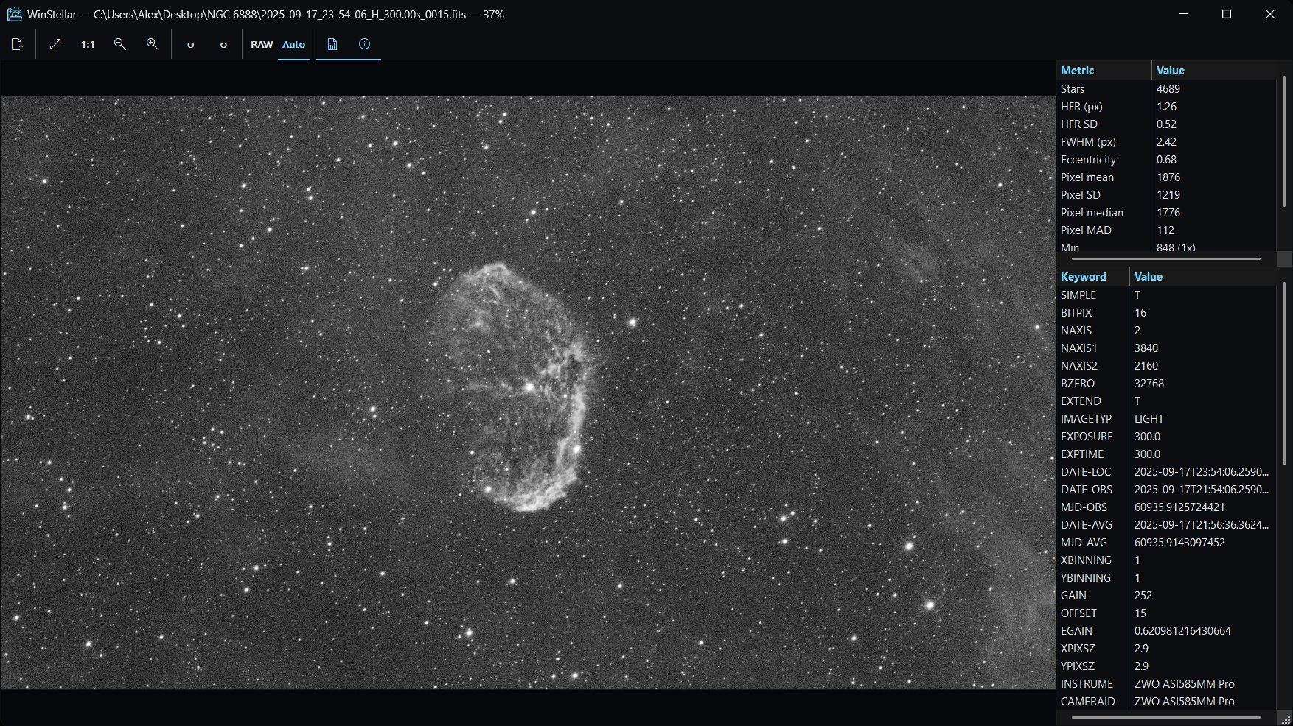Viewport: 1293px width, 726px height.
Task: Select the Pixel SD row
Action: (1167, 194)
